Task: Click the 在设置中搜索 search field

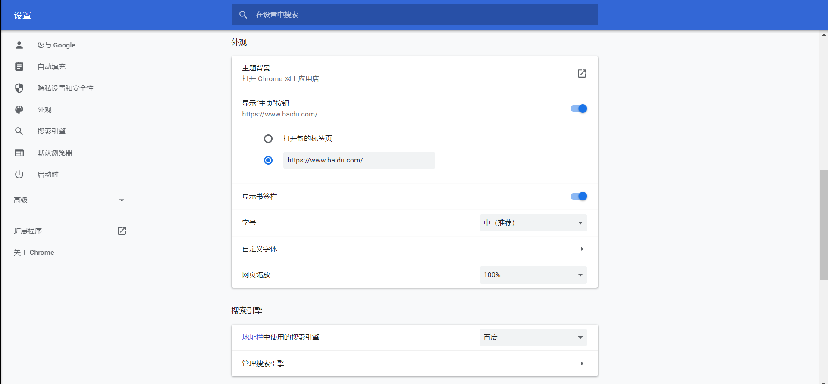Action: point(414,15)
